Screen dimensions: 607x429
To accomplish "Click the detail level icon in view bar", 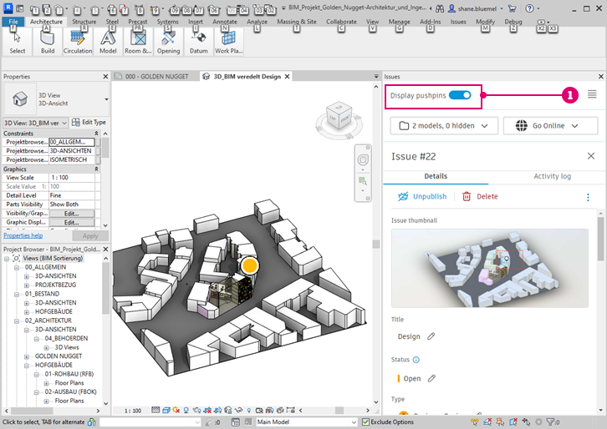I will point(156,411).
